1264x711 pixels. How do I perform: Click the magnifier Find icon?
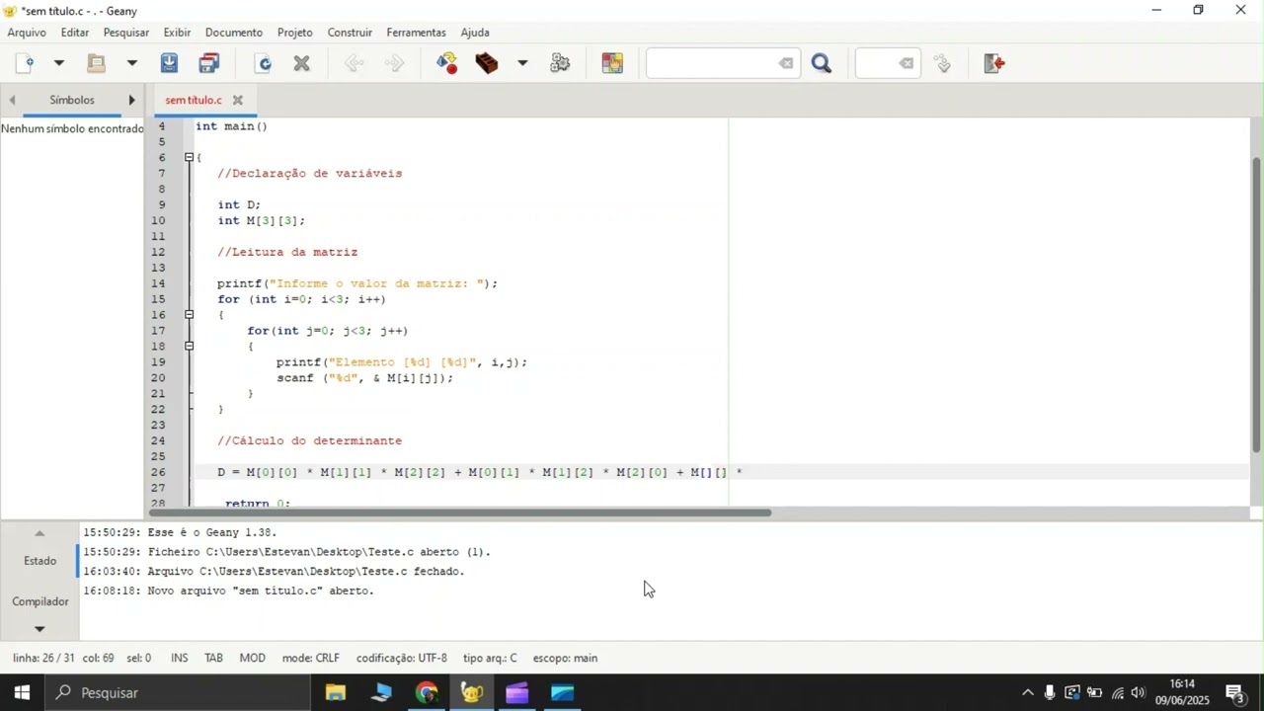(822, 63)
